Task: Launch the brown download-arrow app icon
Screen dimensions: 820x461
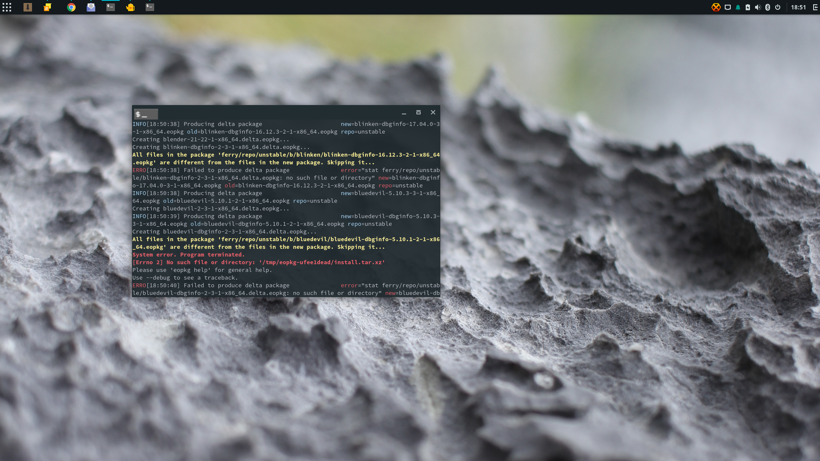Action: click(x=28, y=7)
